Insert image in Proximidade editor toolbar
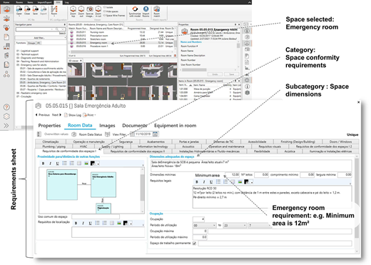 [86, 164]
